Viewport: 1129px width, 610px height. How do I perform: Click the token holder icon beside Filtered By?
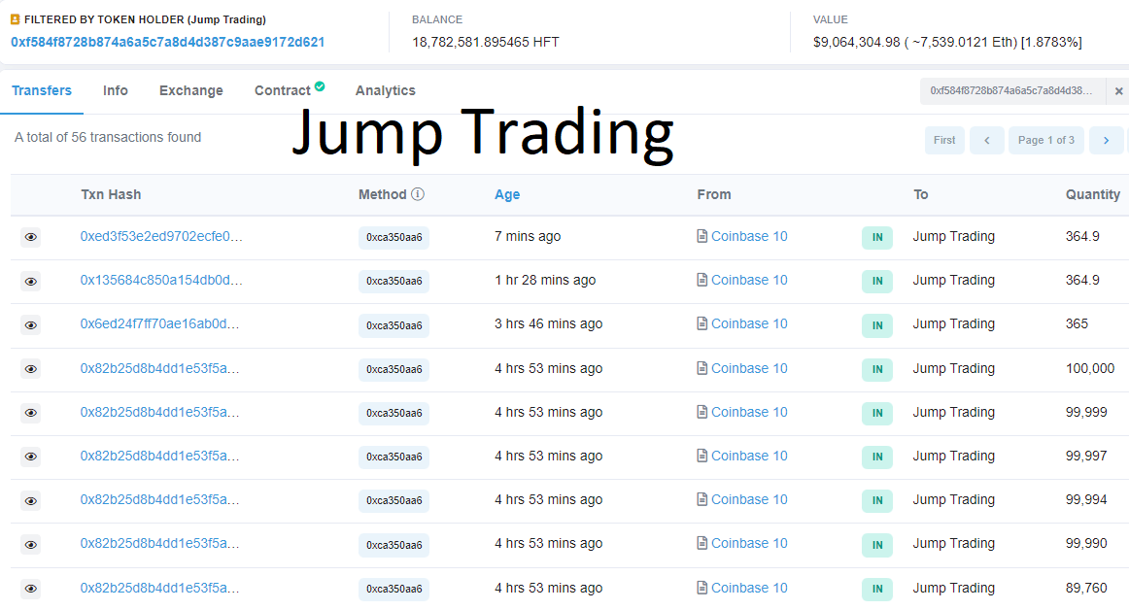[16, 19]
